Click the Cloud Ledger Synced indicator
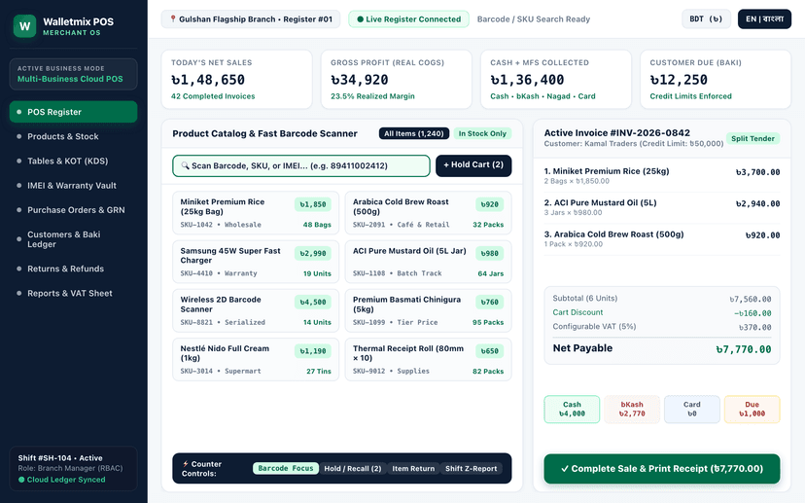The height and width of the screenshot is (503, 805). 61,480
